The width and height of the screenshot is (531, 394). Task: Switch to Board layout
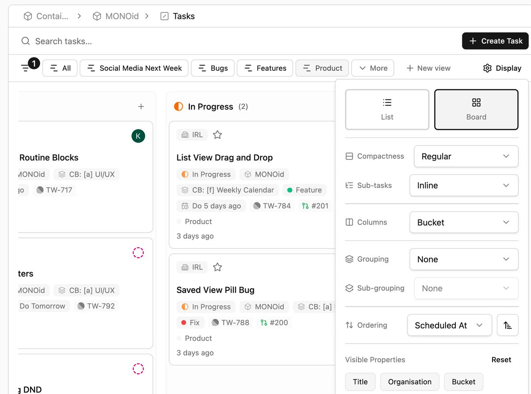coord(476,110)
